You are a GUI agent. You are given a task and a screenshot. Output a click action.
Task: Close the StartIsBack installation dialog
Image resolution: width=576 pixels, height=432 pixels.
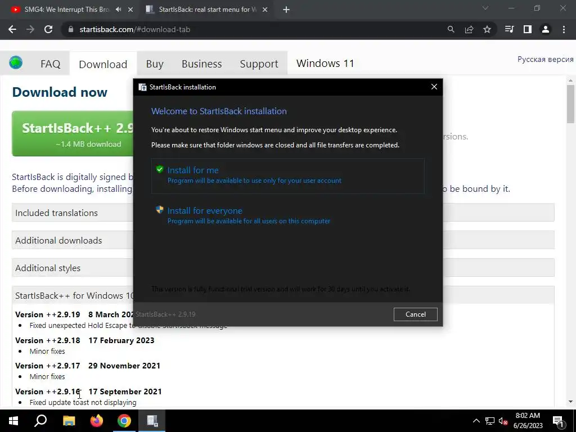[434, 87]
